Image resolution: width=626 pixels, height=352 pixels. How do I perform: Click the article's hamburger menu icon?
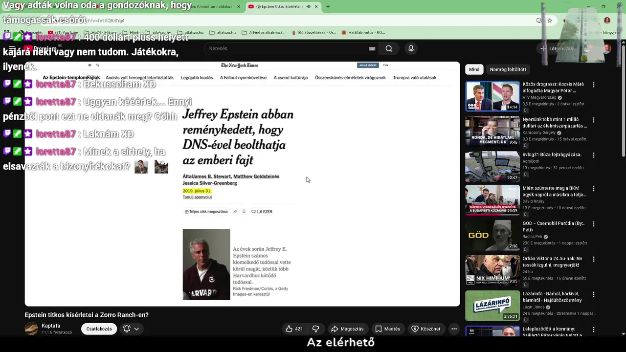click(x=89, y=65)
